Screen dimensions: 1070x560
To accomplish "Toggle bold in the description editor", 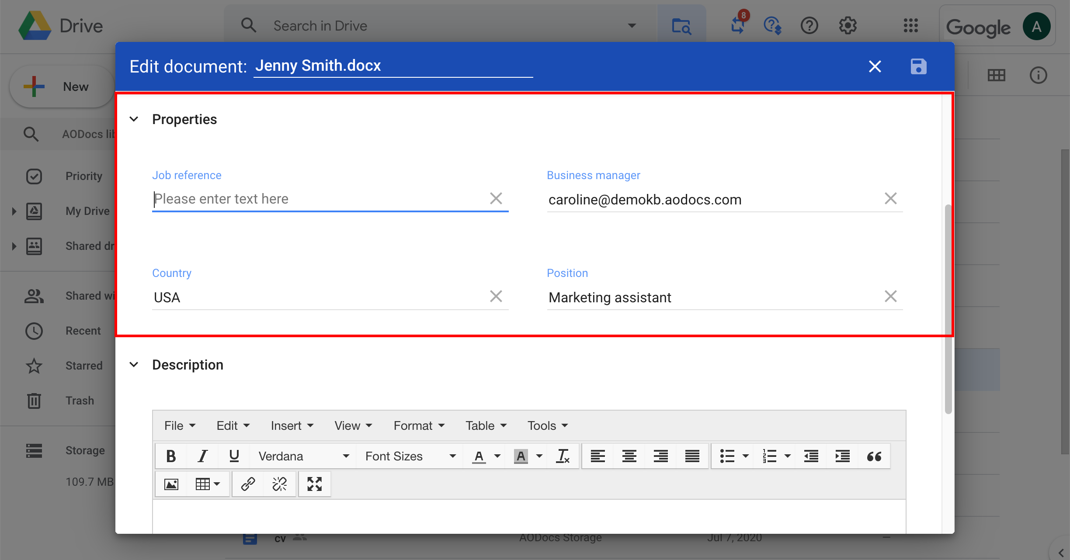I will pyautogui.click(x=171, y=456).
